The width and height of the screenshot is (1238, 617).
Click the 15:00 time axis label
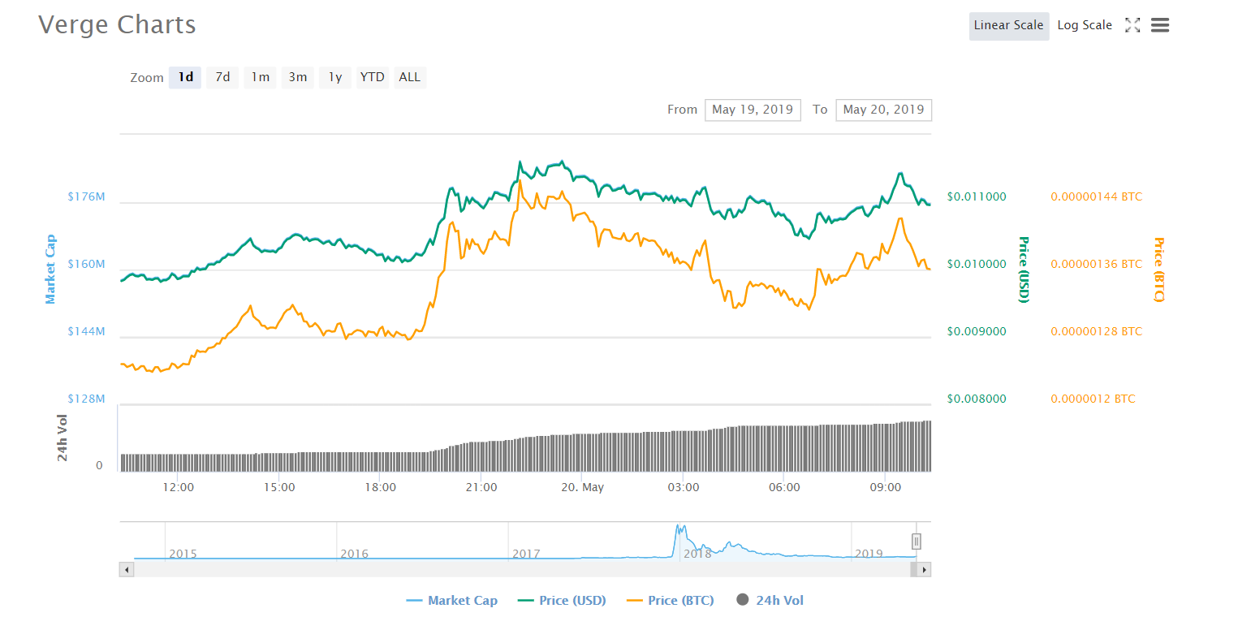click(278, 487)
